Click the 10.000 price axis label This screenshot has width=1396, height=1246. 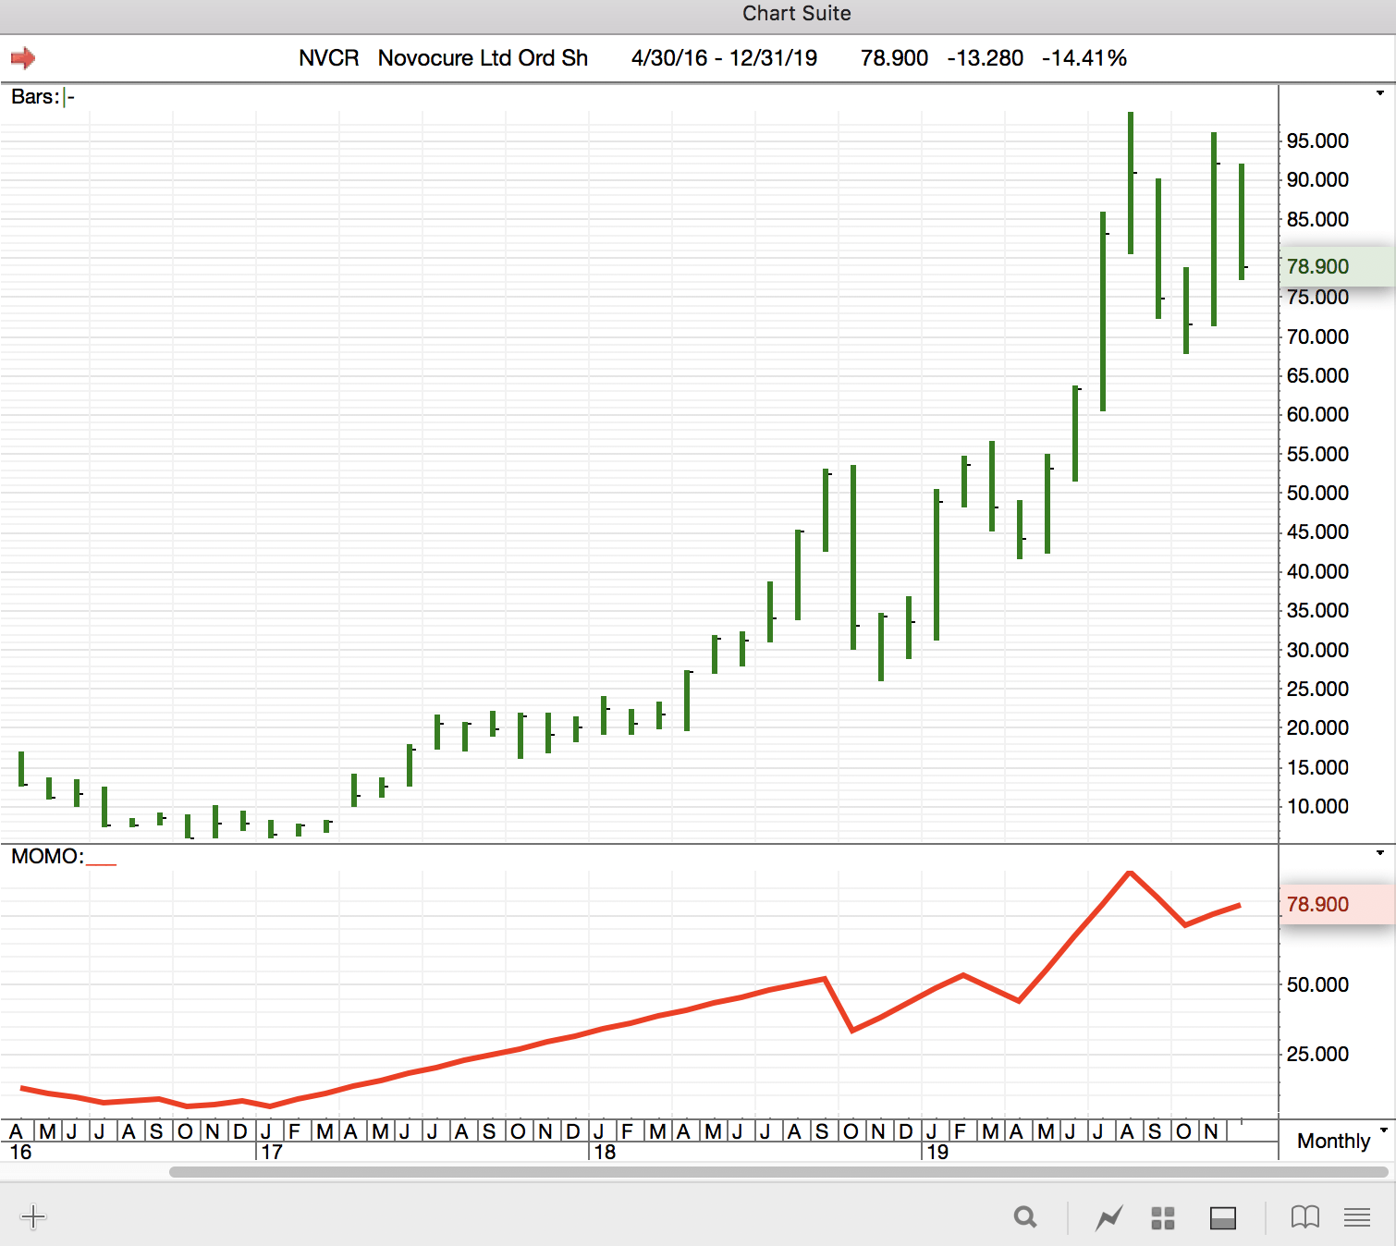click(x=1317, y=806)
